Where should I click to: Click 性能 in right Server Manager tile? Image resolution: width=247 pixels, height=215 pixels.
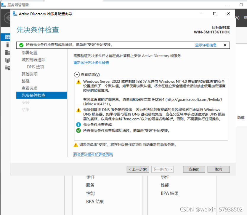165,185
